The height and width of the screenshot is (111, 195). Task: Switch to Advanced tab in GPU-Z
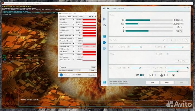75,17
